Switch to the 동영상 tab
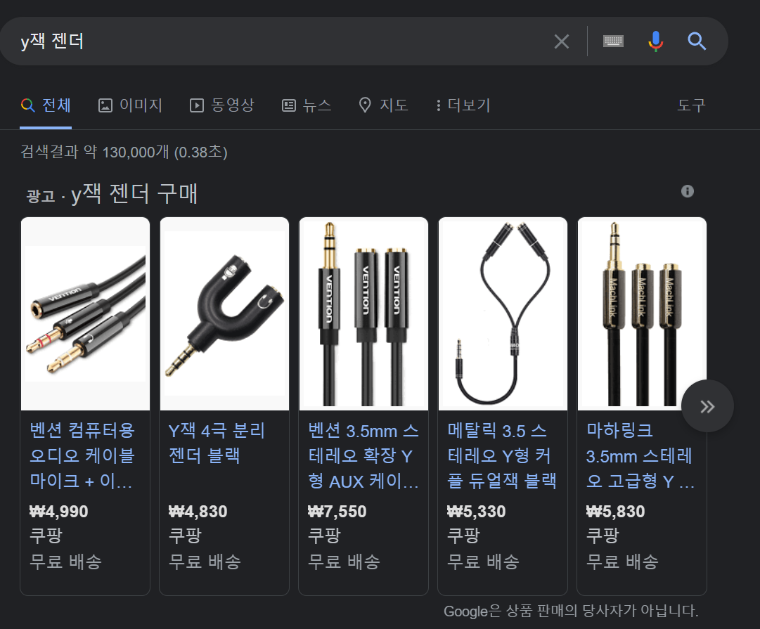Viewport: 760px width, 629px height. pyautogui.click(x=222, y=105)
